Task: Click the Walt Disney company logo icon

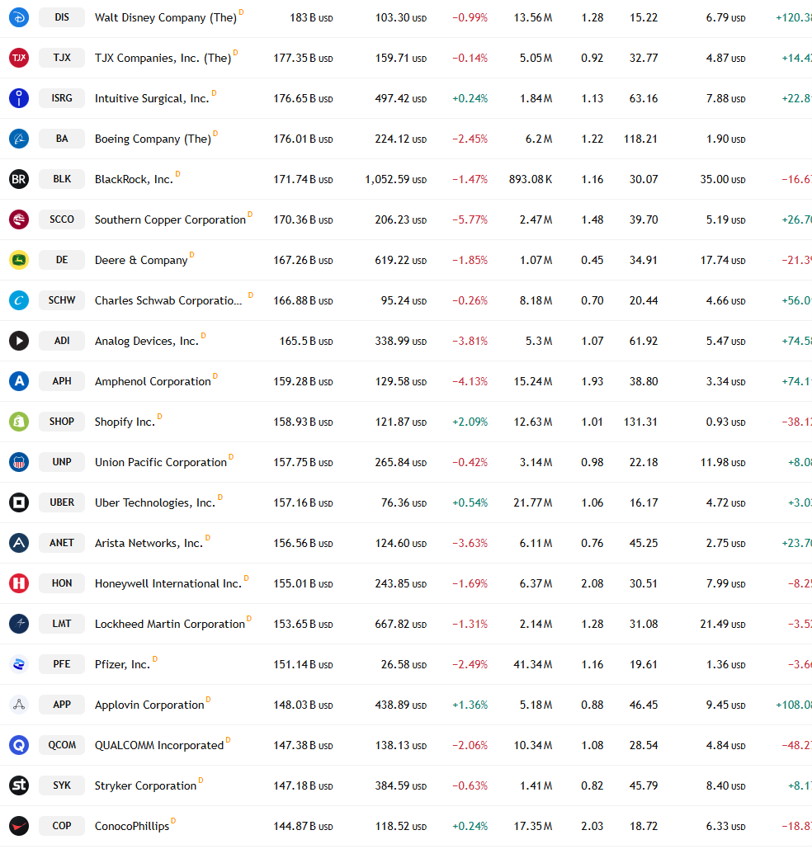Action: (19, 17)
